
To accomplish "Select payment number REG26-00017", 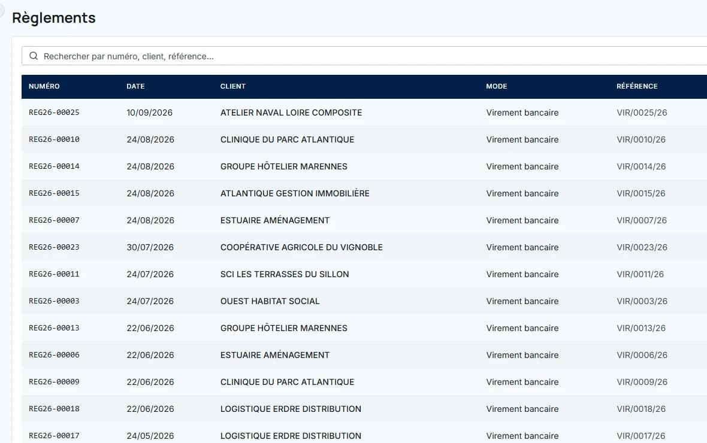I will click(54, 436).
